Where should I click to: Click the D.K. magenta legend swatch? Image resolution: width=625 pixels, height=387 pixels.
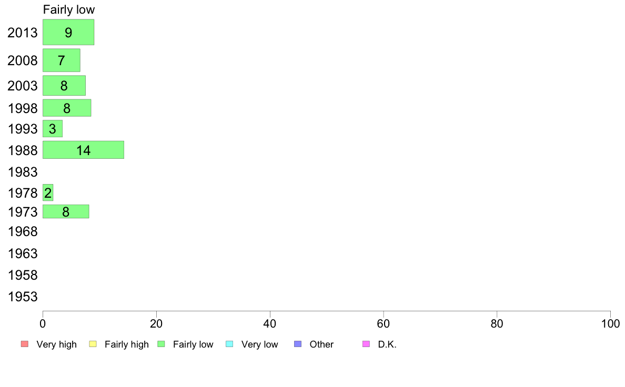coord(366,344)
